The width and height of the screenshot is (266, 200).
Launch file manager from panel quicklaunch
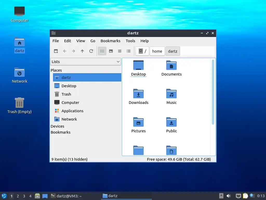point(37,196)
